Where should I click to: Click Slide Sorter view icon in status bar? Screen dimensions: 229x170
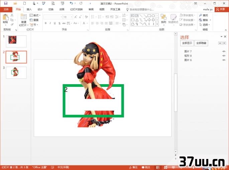click(x=165, y=167)
